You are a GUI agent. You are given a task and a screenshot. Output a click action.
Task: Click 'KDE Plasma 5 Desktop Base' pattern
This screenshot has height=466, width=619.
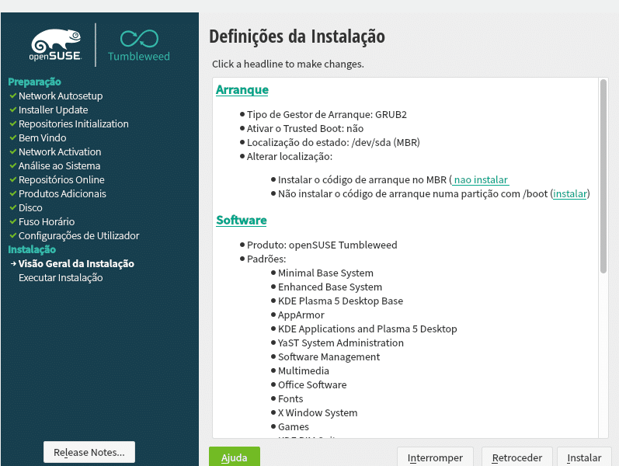(340, 301)
